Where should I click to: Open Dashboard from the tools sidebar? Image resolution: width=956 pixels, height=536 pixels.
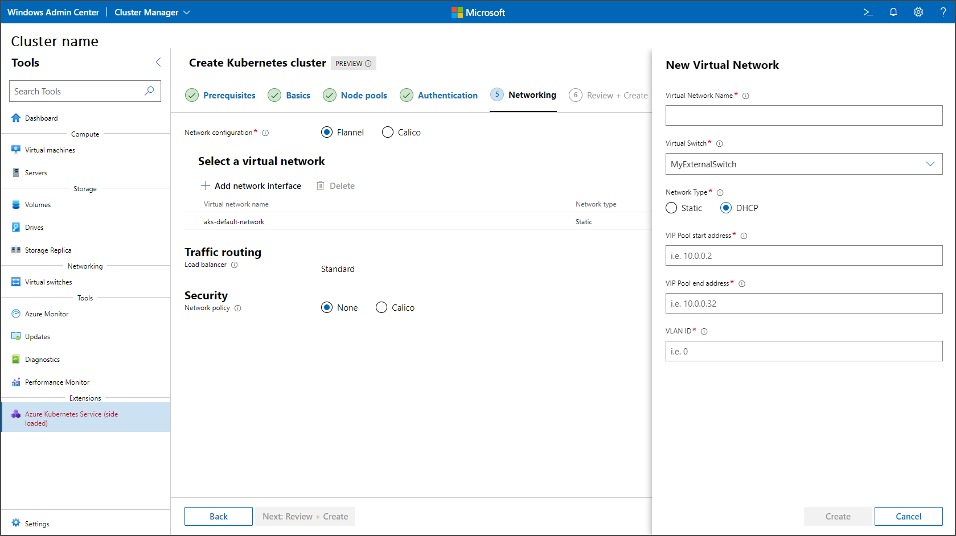tap(41, 118)
